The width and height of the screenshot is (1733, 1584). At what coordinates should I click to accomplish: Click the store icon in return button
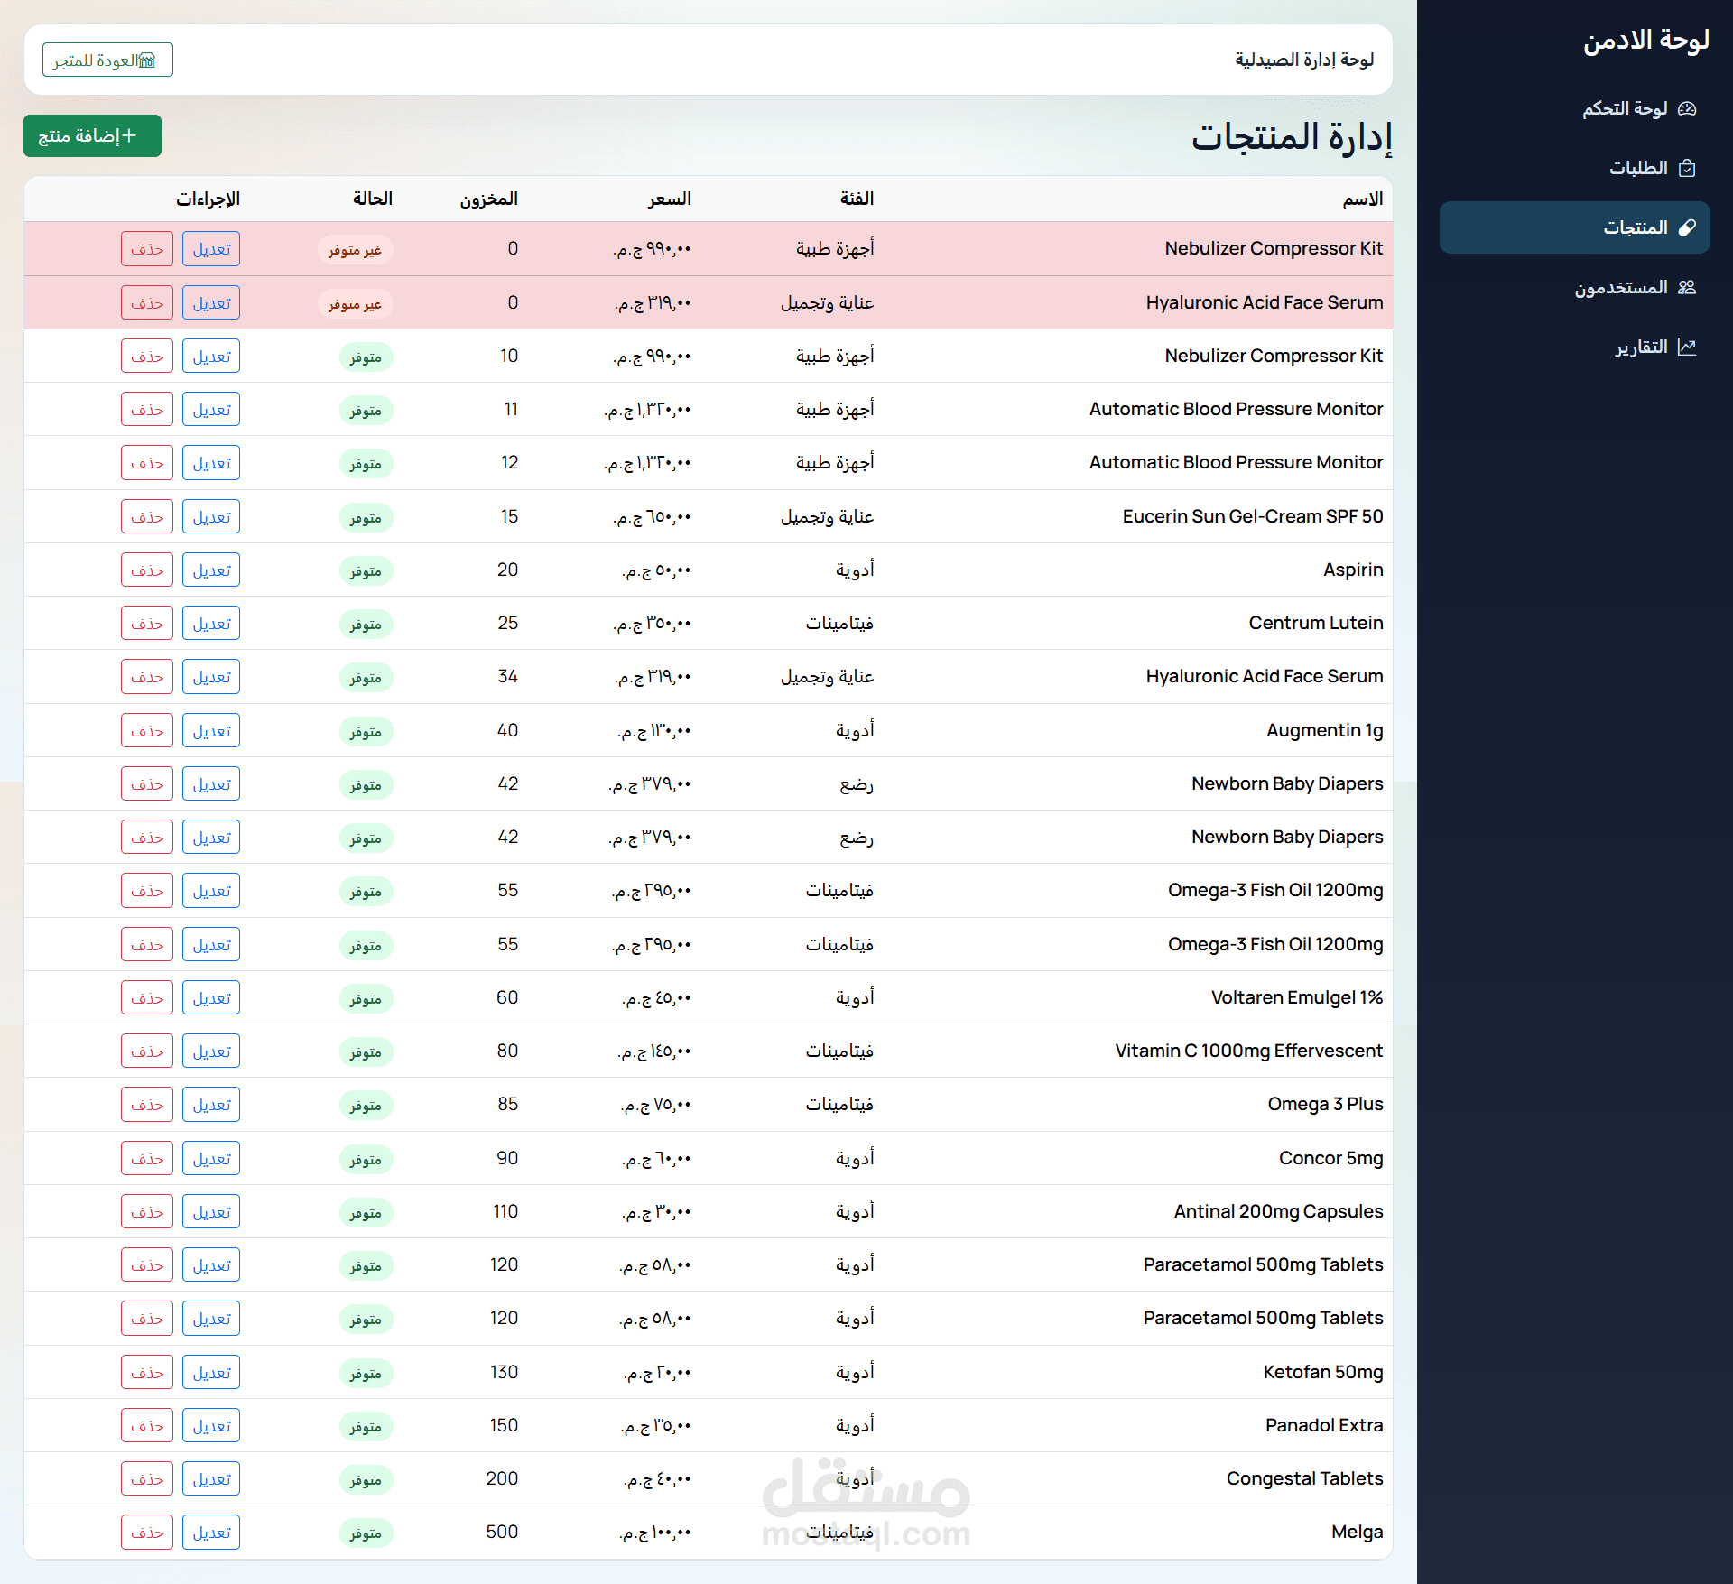[146, 60]
